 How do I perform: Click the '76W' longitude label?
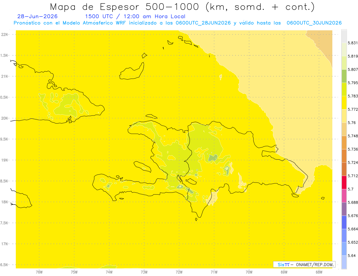(39, 272)
